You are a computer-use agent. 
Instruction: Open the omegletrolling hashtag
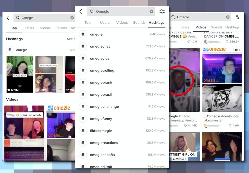click(102, 70)
